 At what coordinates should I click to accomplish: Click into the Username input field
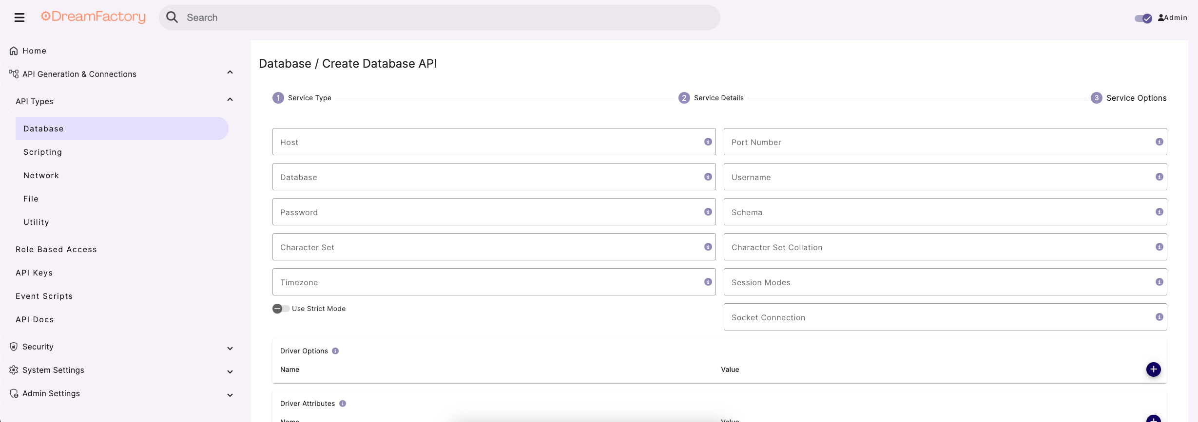coord(938,177)
